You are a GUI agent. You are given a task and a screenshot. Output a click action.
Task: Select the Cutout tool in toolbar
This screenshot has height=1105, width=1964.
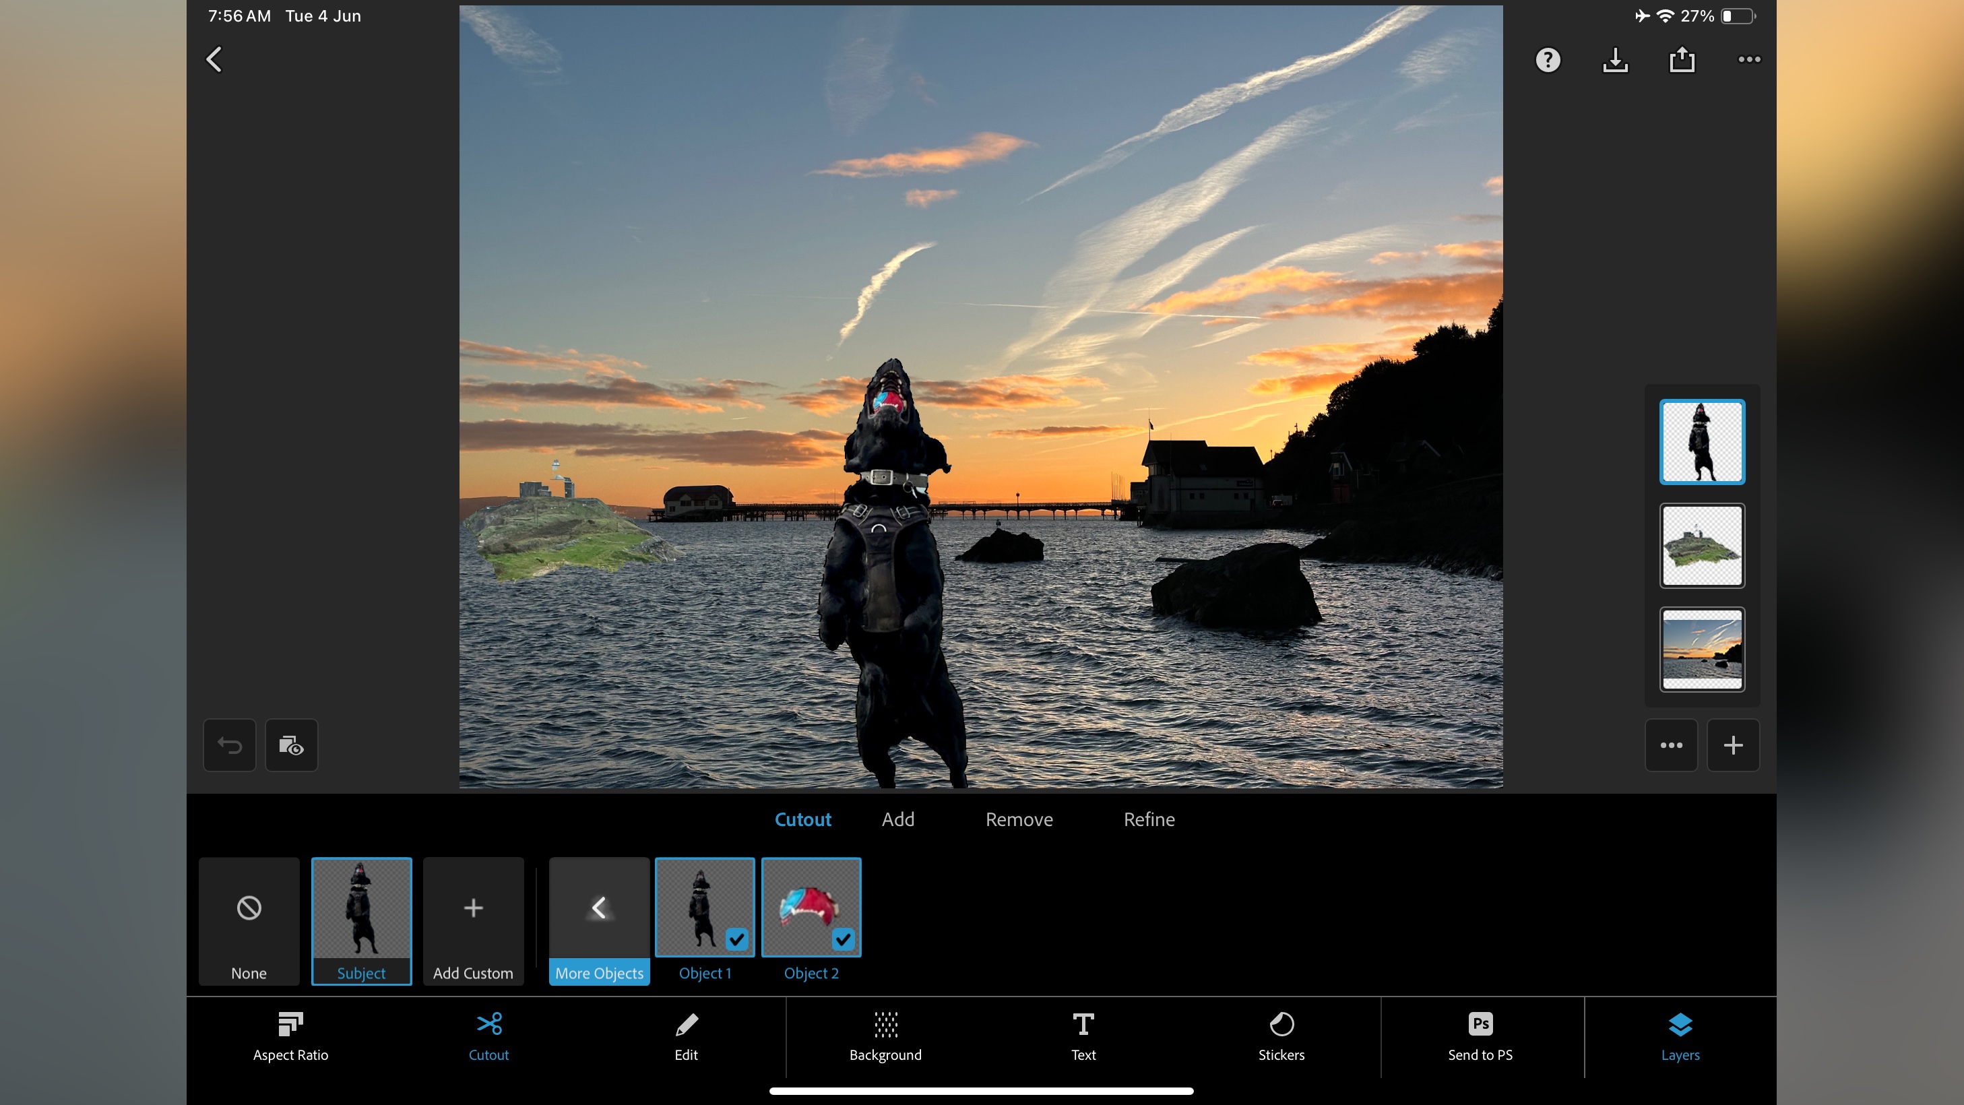coord(488,1035)
